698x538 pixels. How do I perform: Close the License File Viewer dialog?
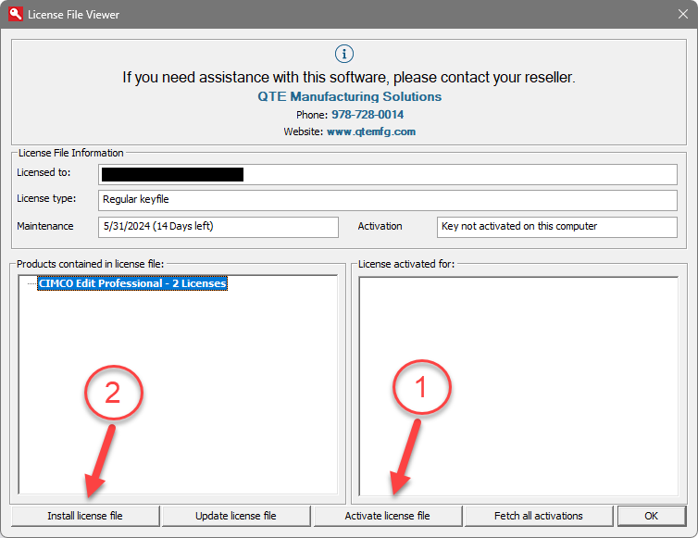tap(683, 14)
